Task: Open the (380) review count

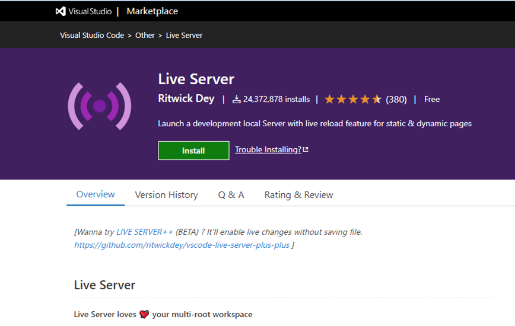Action: click(x=396, y=100)
